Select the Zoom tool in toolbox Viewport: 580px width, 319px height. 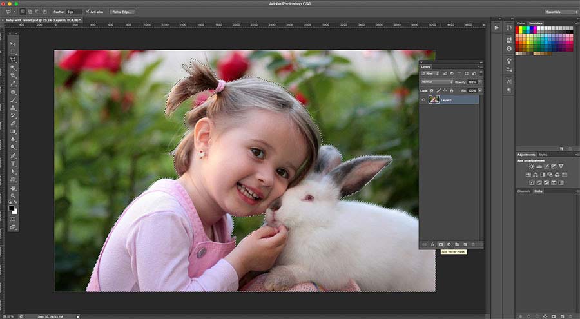click(x=13, y=195)
